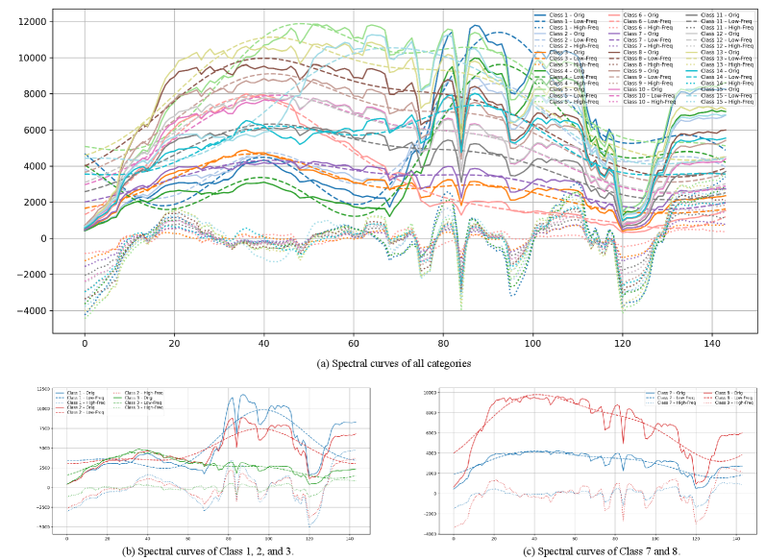Click 'Class 11 – Low-Freq' in chart (a) legend

pyautogui.click(x=727, y=21)
